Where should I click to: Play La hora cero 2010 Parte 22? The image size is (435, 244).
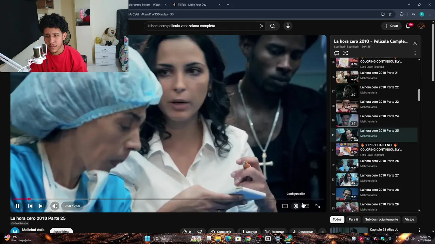[374, 91]
